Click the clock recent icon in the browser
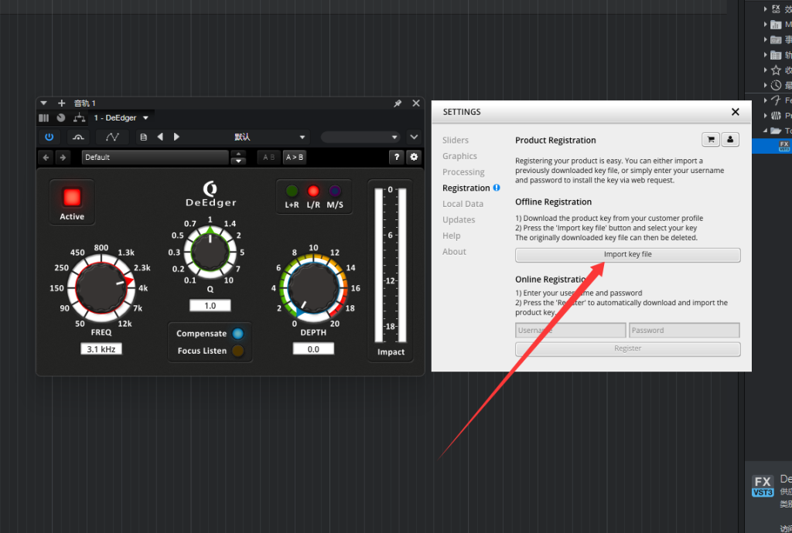This screenshot has height=533, width=792. pos(776,85)
